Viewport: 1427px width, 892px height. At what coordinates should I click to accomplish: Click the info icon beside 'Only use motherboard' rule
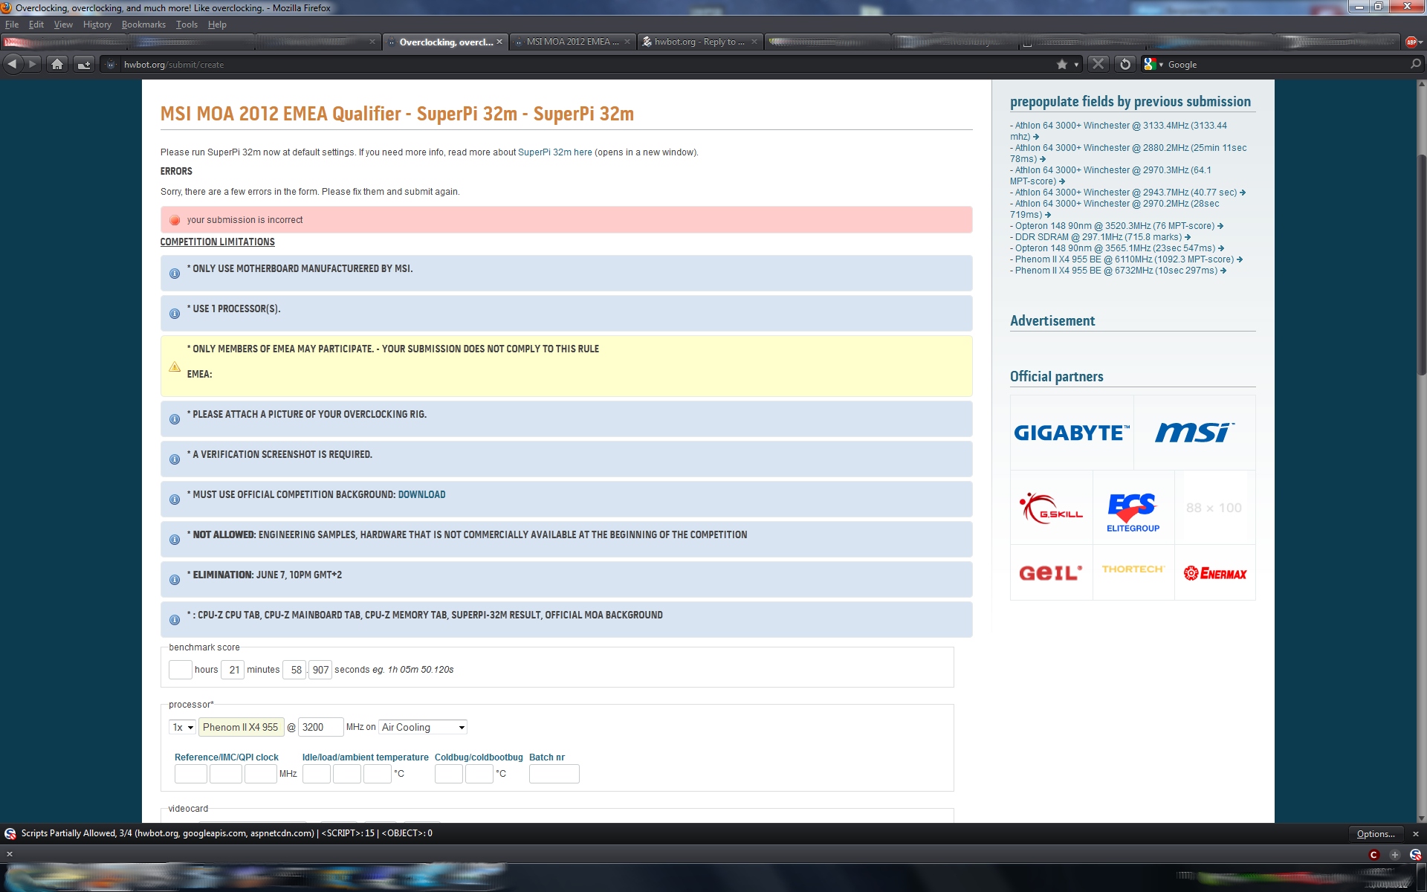[x=175, y=274]
